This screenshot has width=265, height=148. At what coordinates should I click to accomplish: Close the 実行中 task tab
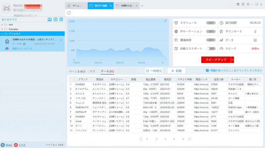(111, 6)
